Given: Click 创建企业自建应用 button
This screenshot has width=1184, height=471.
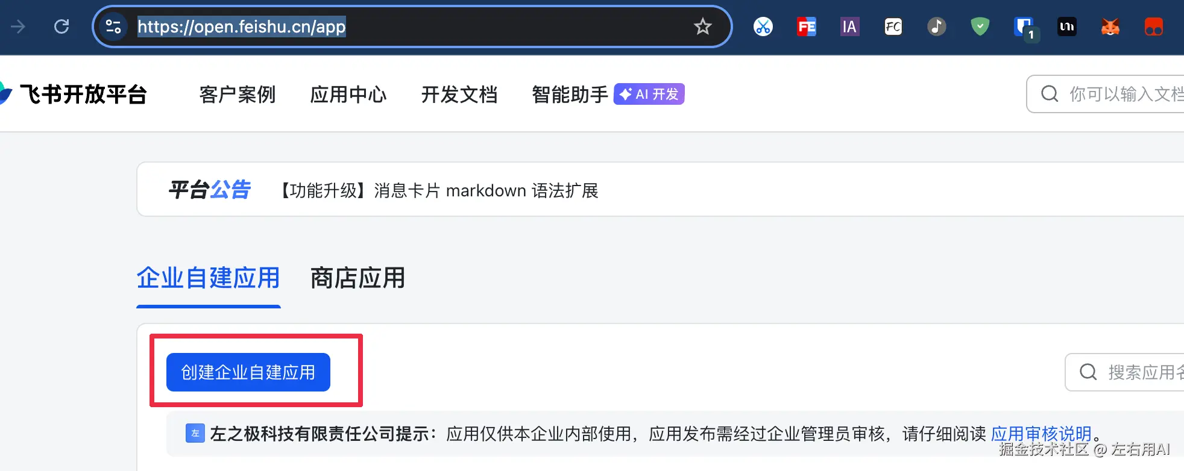Looking at the screenshot, I should point(248,372).
